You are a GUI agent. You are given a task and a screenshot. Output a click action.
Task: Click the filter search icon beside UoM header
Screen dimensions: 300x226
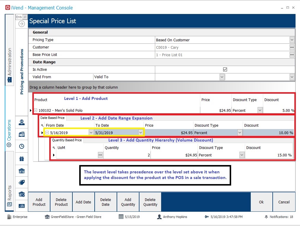tap(54, 148)
